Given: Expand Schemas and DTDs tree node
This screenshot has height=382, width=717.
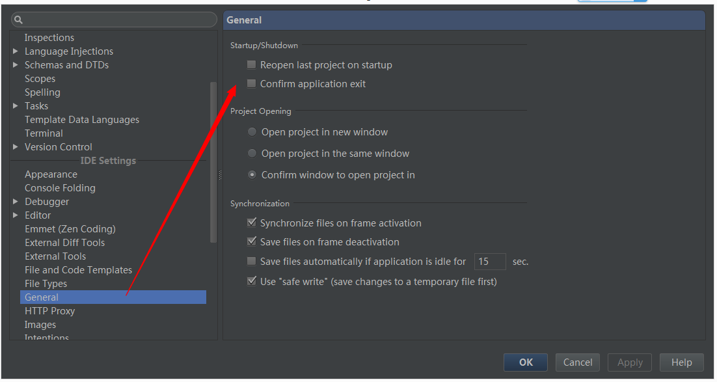Looking at the screenshot, I should point(16,65).
